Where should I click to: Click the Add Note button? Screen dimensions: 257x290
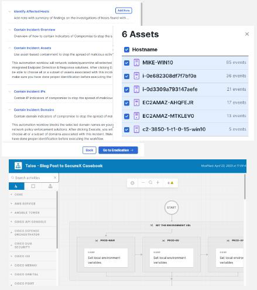pos(124,11)
